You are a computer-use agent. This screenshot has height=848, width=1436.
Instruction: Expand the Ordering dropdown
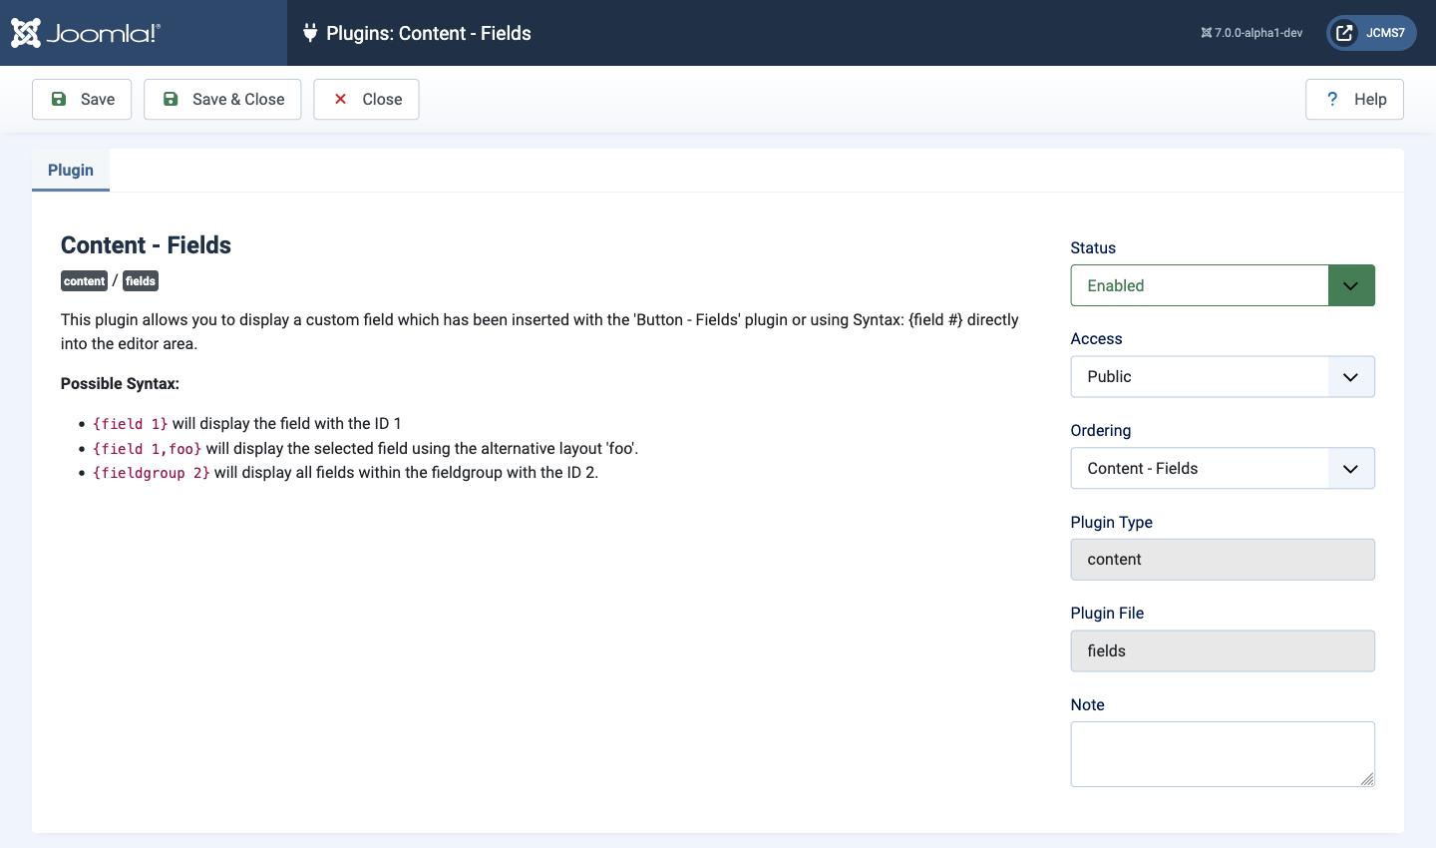coord(1223,468)
